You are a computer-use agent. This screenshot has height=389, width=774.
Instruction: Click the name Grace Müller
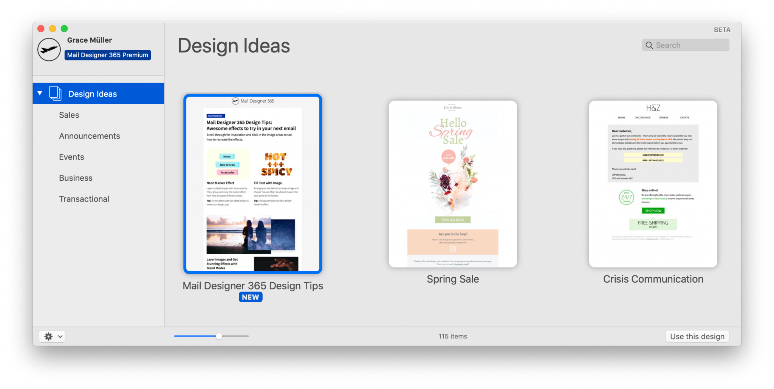pos(89,40)
